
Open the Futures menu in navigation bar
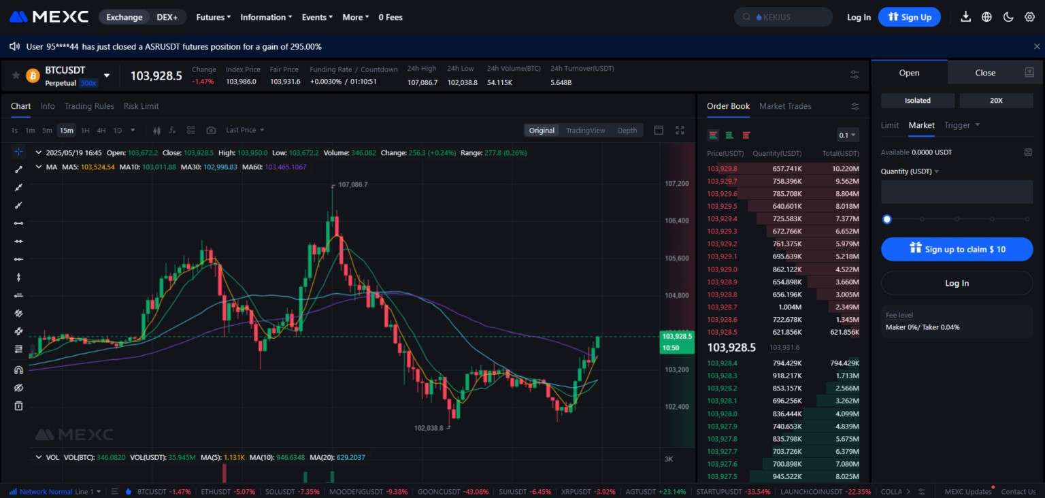point(213,17)
